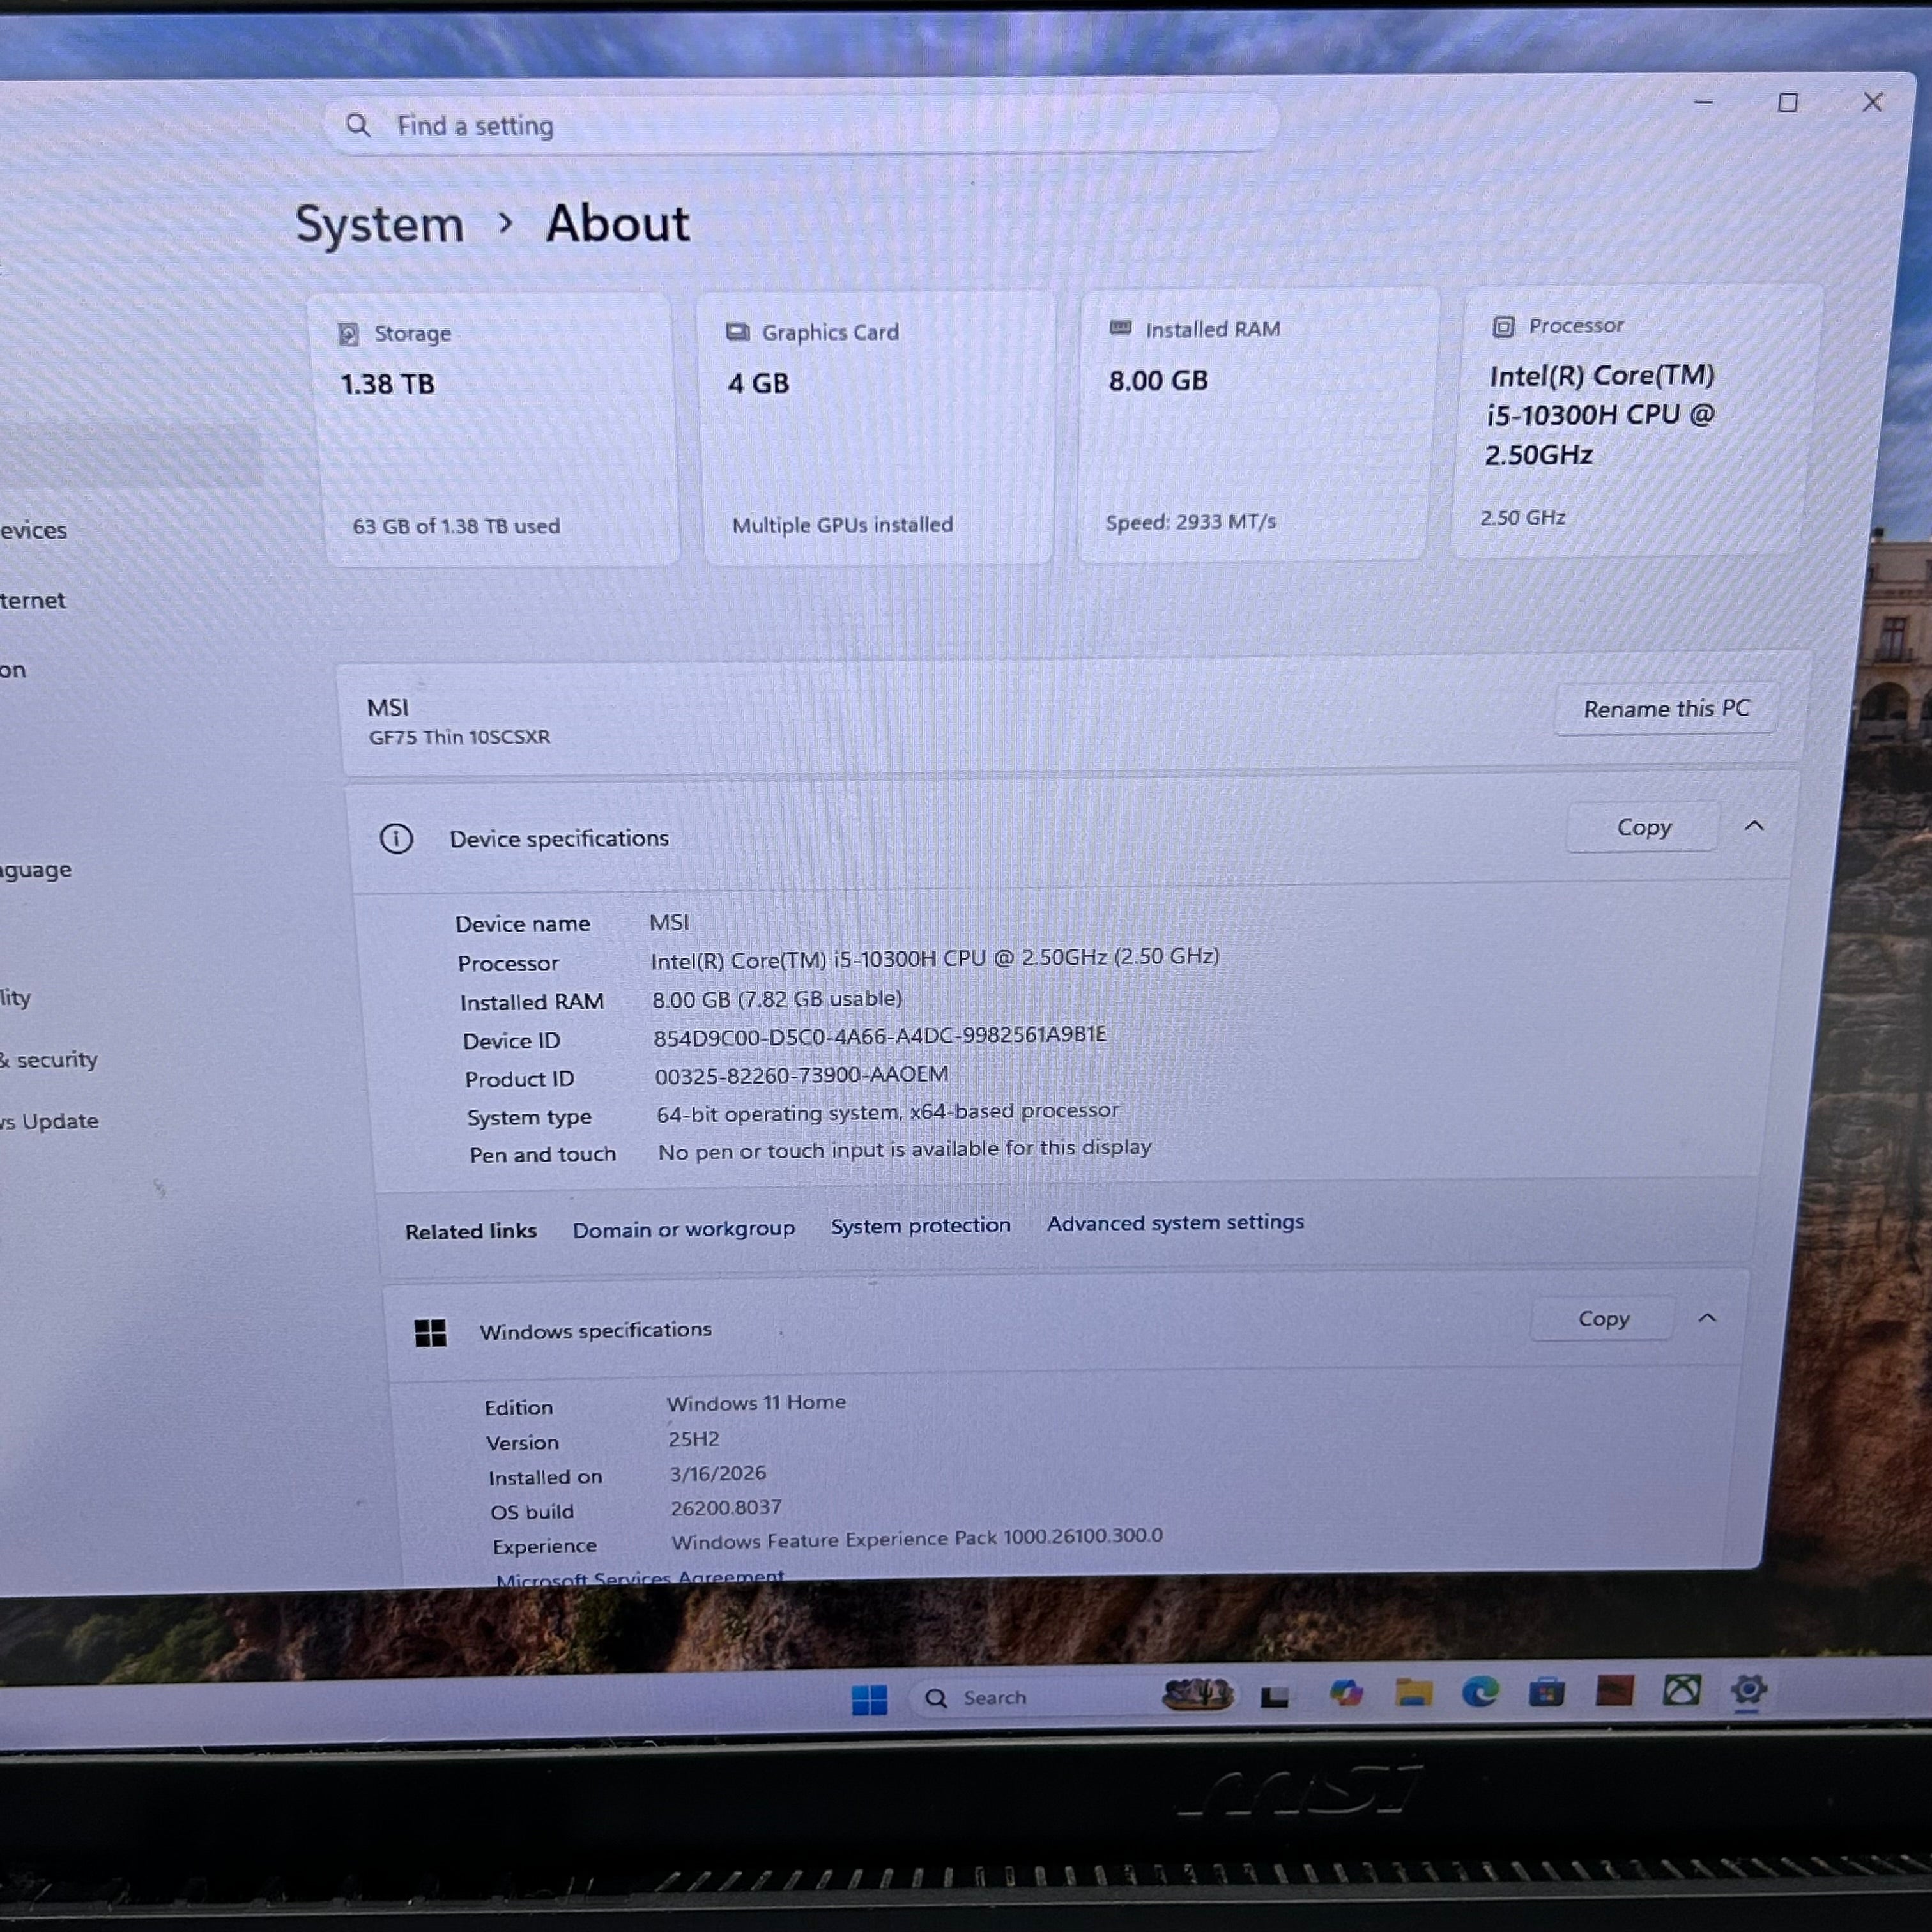Go back to System in breadcrumb
This screenshot has height=1932, width=1932.
point(380,224)
